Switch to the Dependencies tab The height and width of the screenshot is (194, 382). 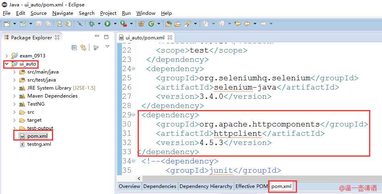(x=160, y=186)
